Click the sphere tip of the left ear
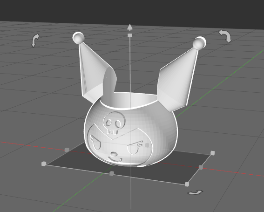 (x=79, y=38)
